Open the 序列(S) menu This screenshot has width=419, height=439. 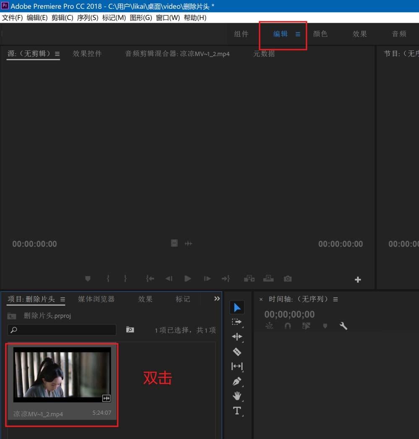[88, 18]
